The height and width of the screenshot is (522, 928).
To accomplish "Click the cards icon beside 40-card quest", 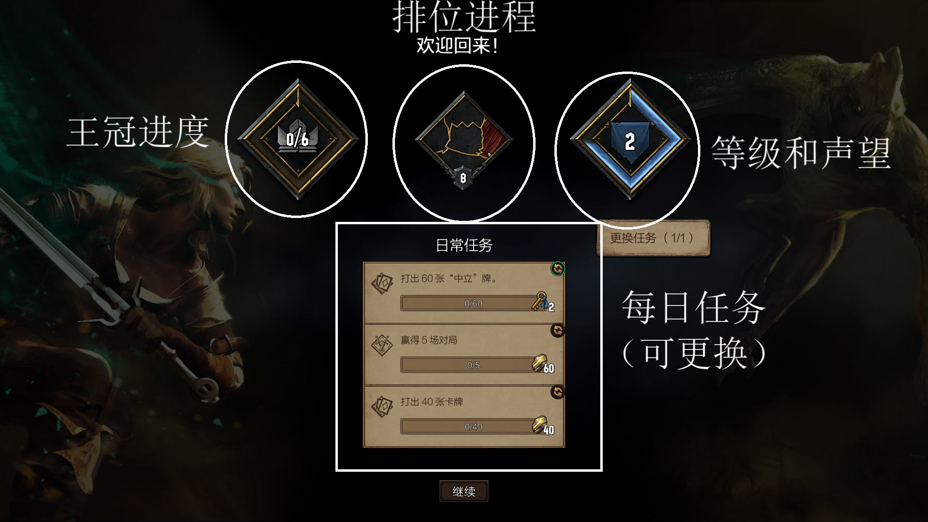I will 382,406.
